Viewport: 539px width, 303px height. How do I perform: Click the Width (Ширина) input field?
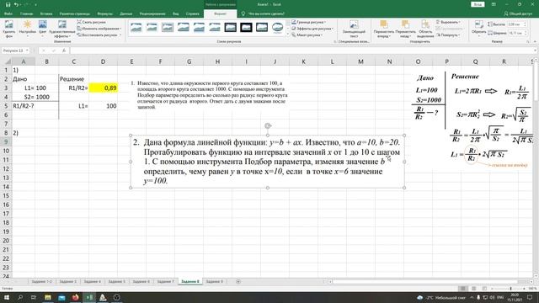point(515,33)
